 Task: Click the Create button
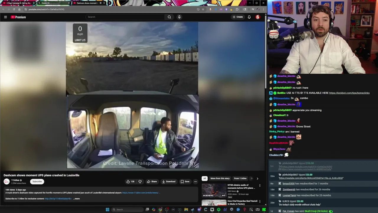coord(238,17)
